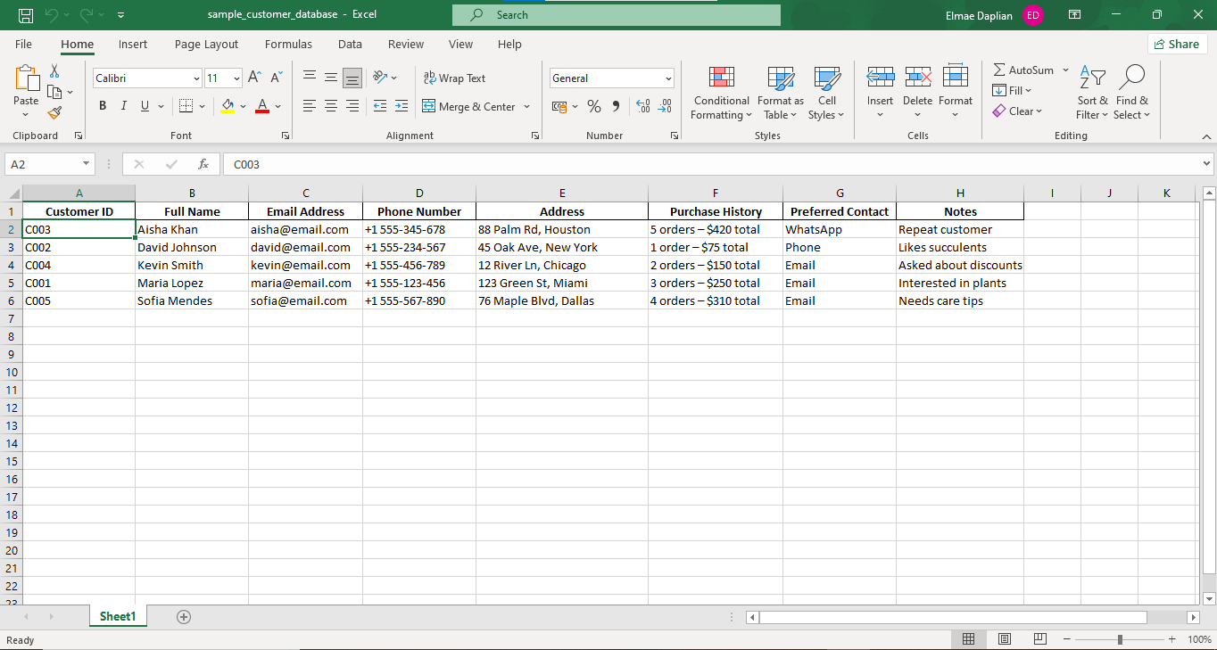Decrease font size with smaller A icon

point(277,78)
